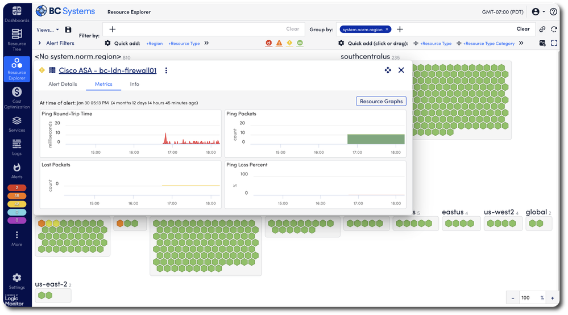This screenshot has height=315, width=568.
Task: Switch to the Alert Details tab
Action: click(63, 84)
